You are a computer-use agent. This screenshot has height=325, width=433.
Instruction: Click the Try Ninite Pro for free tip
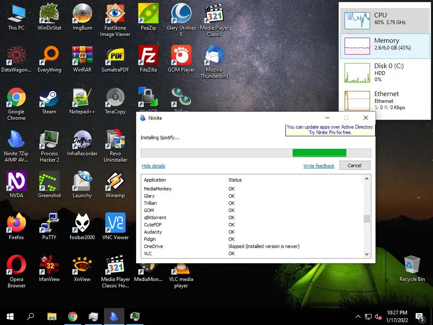pyautogui.click(x=330, y=129)
